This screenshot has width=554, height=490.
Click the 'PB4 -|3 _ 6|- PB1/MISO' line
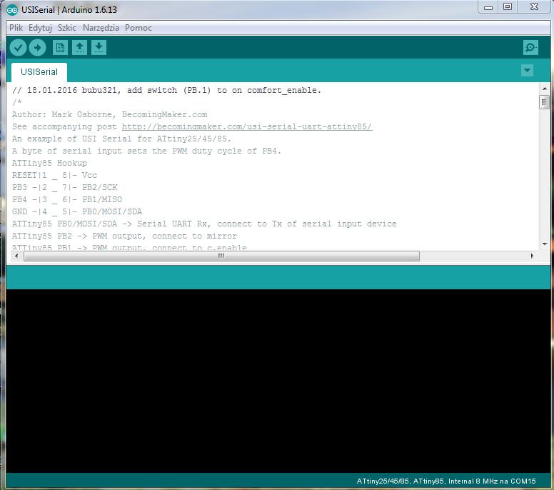click(67, 199)
